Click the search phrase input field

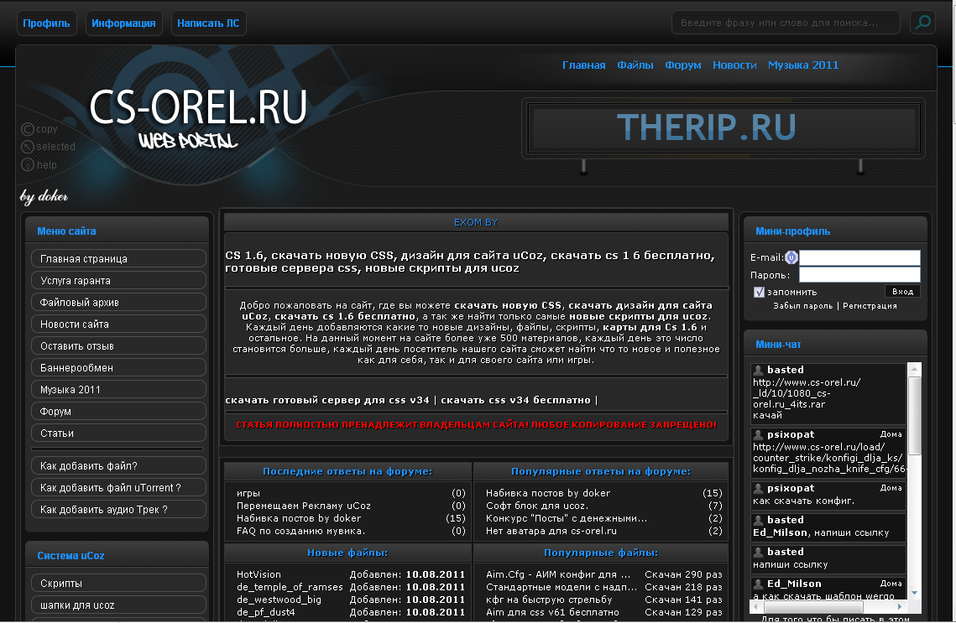(x=786, y=23)
